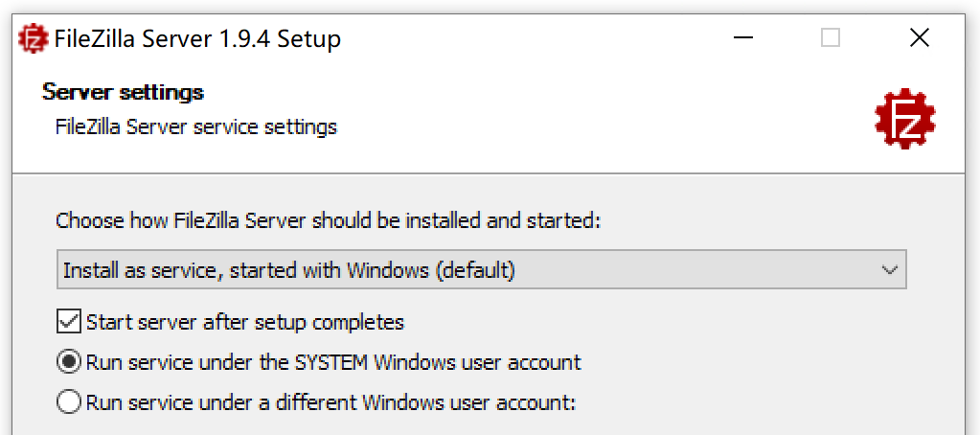Screen dimensions: 980x435
Task: Minimize the FileZilla Server Setup window
Action: pos(743,38)
